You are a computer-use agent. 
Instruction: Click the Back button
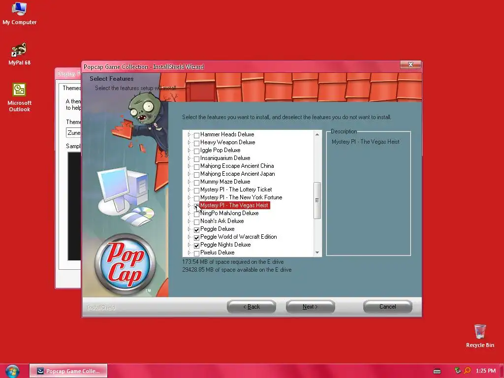point(252,307)
